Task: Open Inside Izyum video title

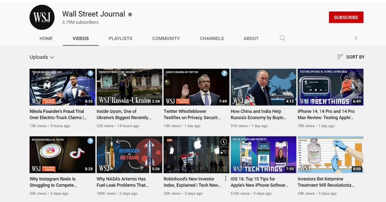Action: (124, 114)
